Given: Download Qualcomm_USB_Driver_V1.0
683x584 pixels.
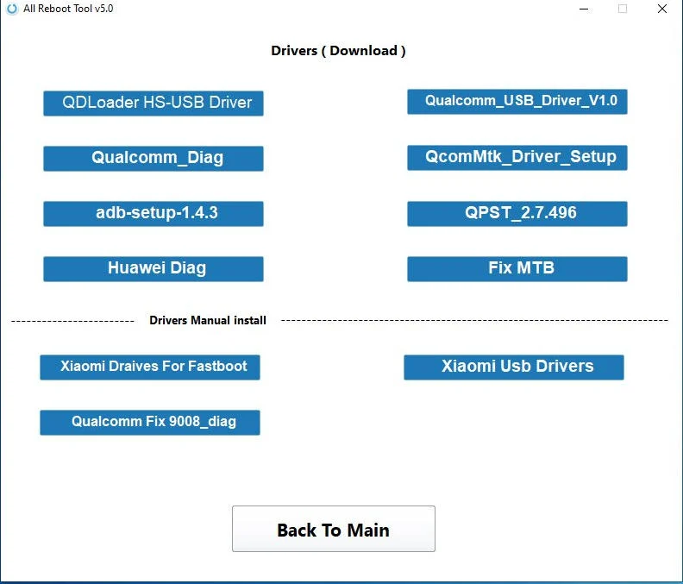Looking at the screenshot, I should 517,101.
